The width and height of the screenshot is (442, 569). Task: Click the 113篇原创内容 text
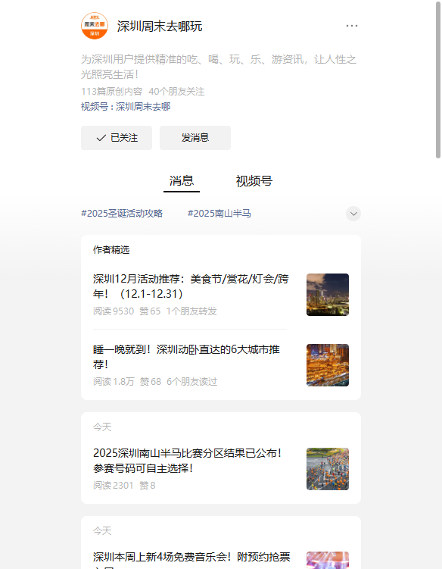coord(112,92)
